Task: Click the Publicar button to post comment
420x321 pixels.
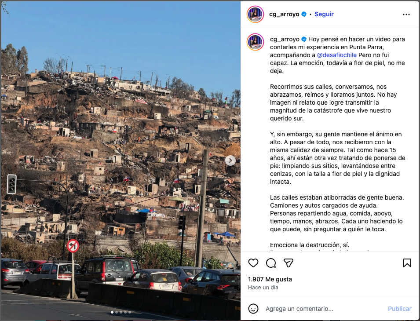Action: (399, 309)
